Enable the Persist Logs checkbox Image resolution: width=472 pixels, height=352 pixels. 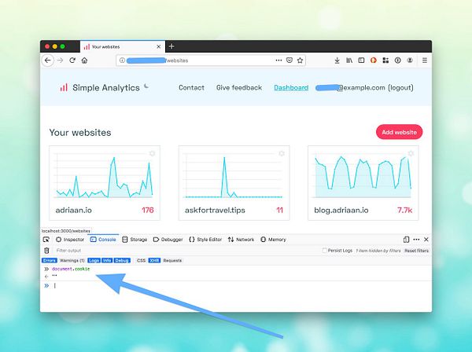point(324,251)
